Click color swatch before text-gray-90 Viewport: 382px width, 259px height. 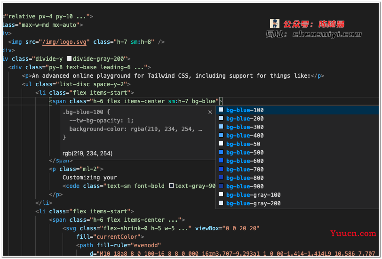[171, 186]
